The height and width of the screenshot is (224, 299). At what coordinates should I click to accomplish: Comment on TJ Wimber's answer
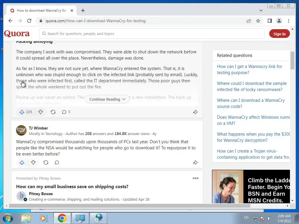click(57, 162)
